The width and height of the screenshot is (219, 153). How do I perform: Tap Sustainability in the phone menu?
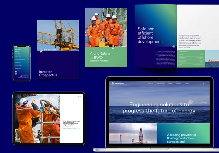click(20, 59)
